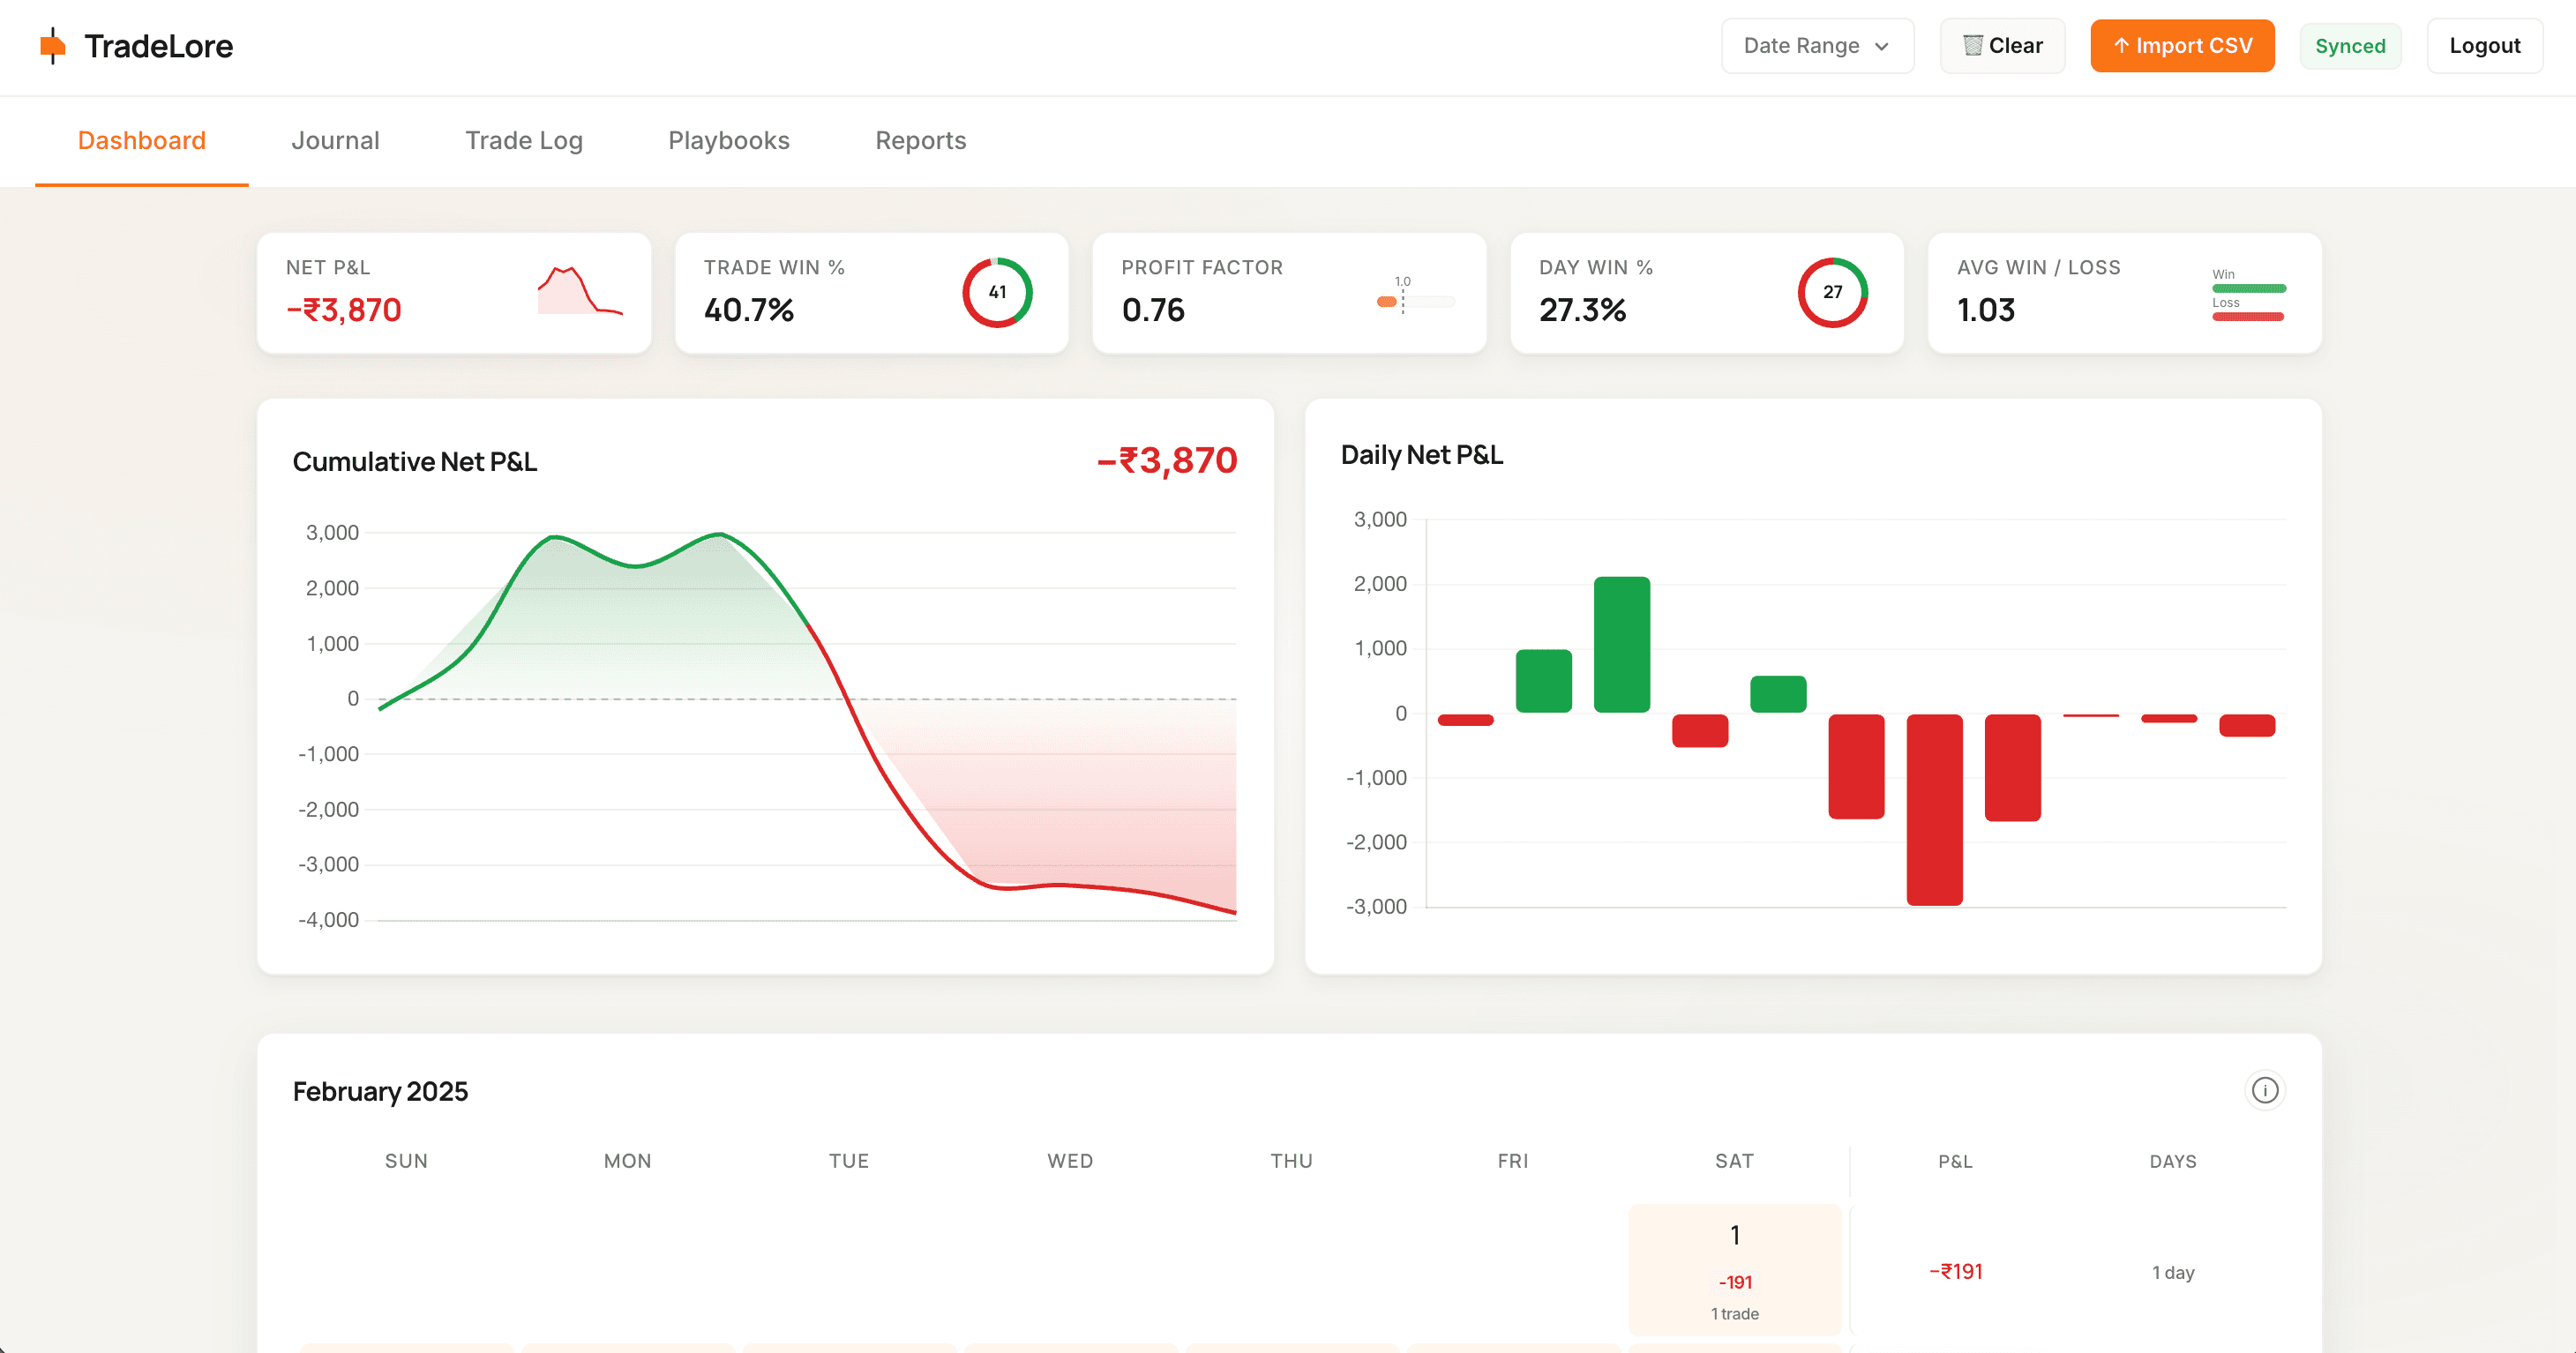Screen dimensions: 2576x1353
Task: Click the largest red bar in Daily Net P&L
Action: (1934, 810)
